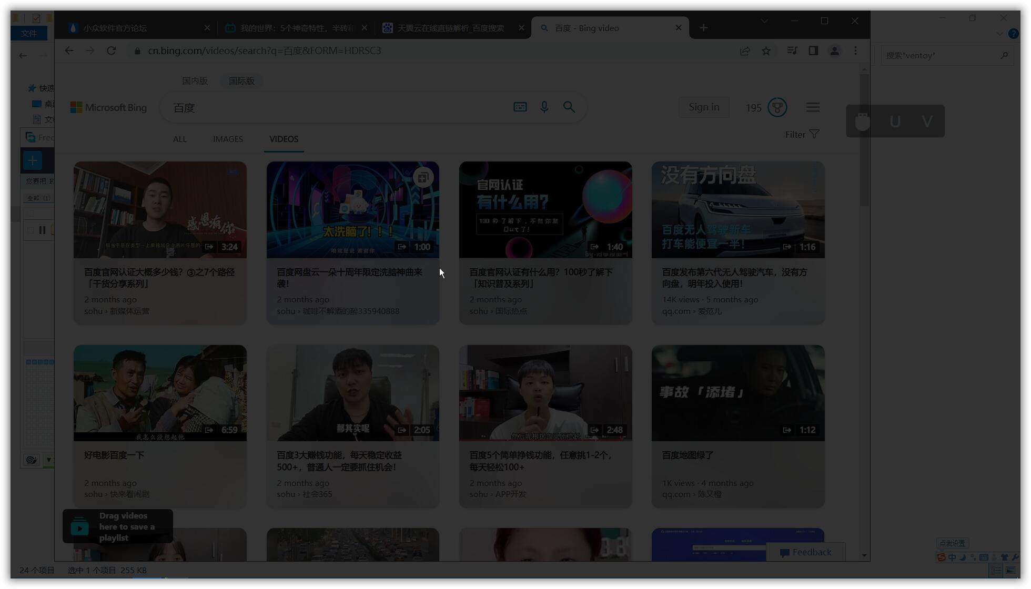The height and width of the screenshot is (589, 1031).
Task: Click the Sign in button
Action: pos(704,107)
